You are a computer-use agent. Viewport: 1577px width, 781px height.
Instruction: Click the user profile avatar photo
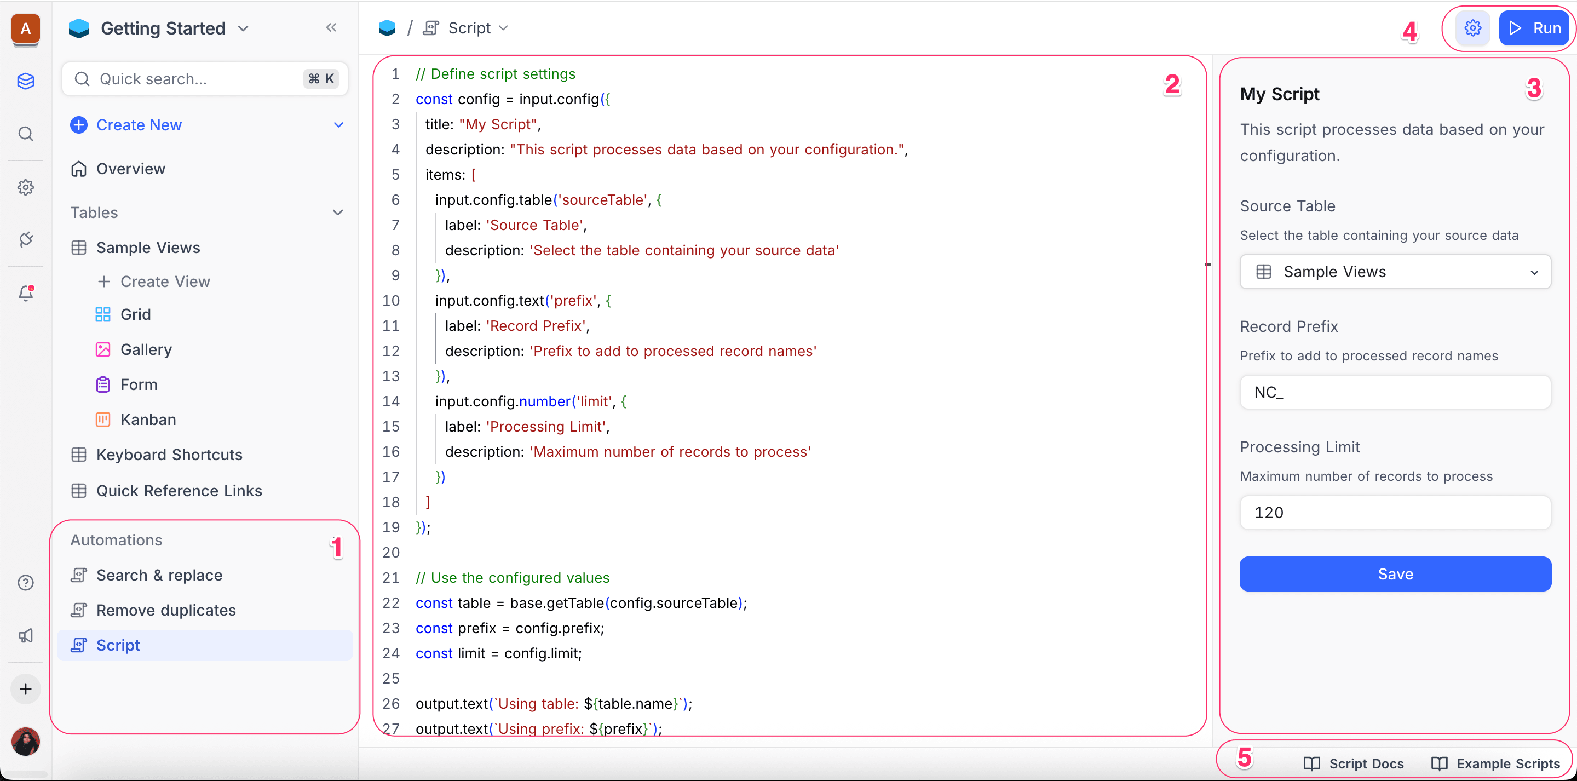[x=26, y=742]
